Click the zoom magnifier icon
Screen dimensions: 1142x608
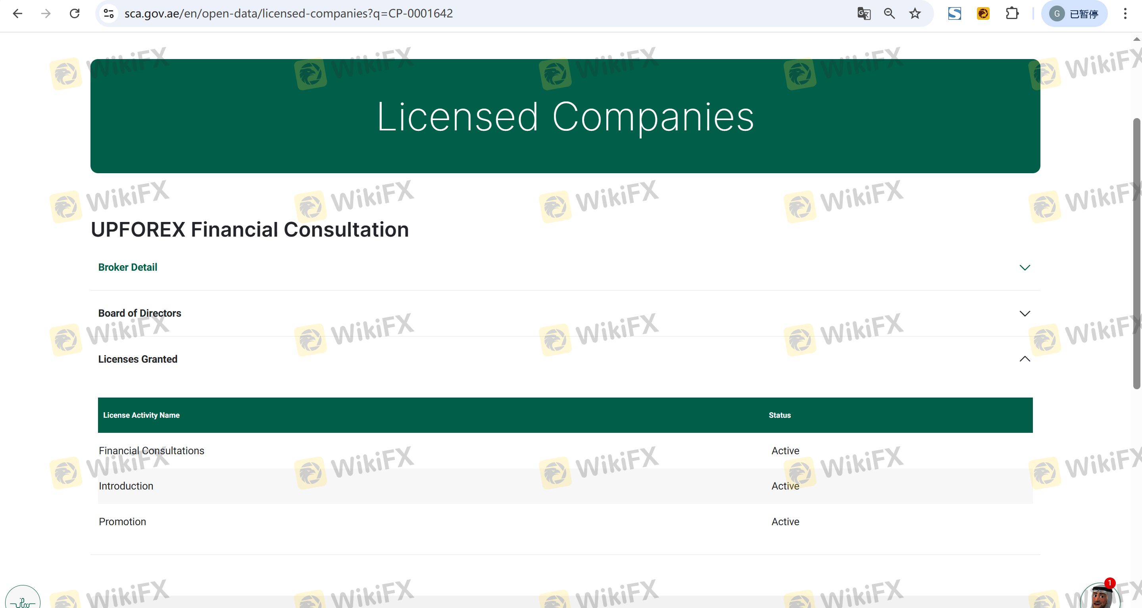pyautogui.click(x=889, y=13)
